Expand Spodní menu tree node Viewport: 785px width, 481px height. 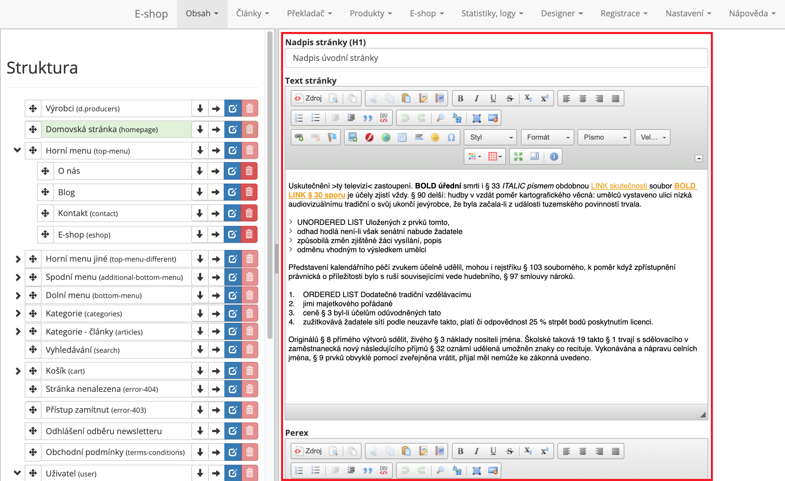pos(18,277)
